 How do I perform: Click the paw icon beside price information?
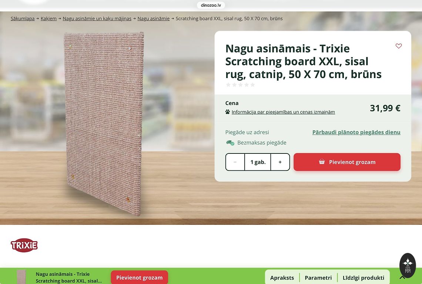228,112
